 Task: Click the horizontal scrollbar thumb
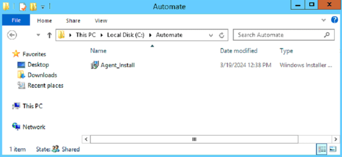(194, 139)
